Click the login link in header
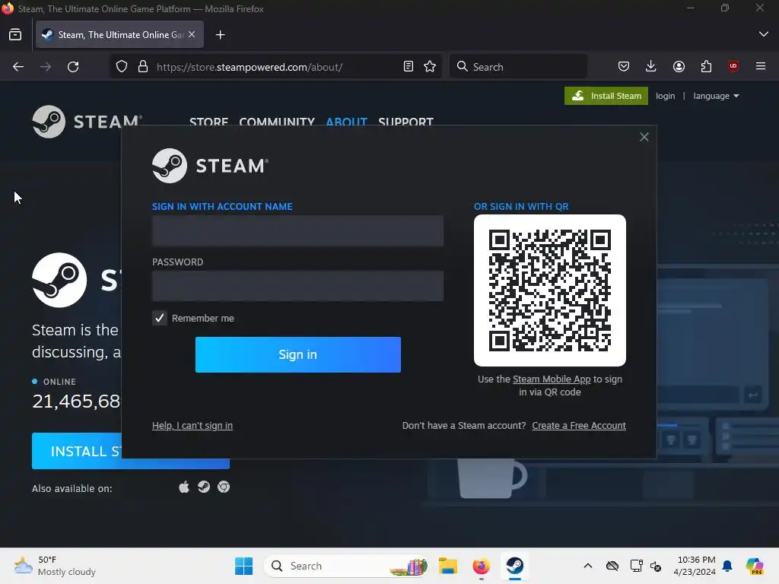 point(665,96)
